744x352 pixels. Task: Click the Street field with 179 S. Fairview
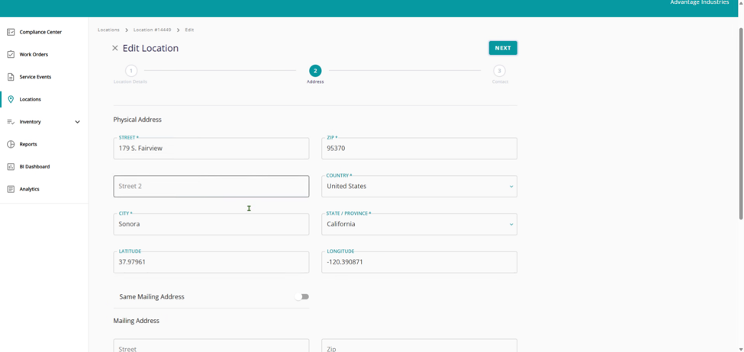(211, 149)
